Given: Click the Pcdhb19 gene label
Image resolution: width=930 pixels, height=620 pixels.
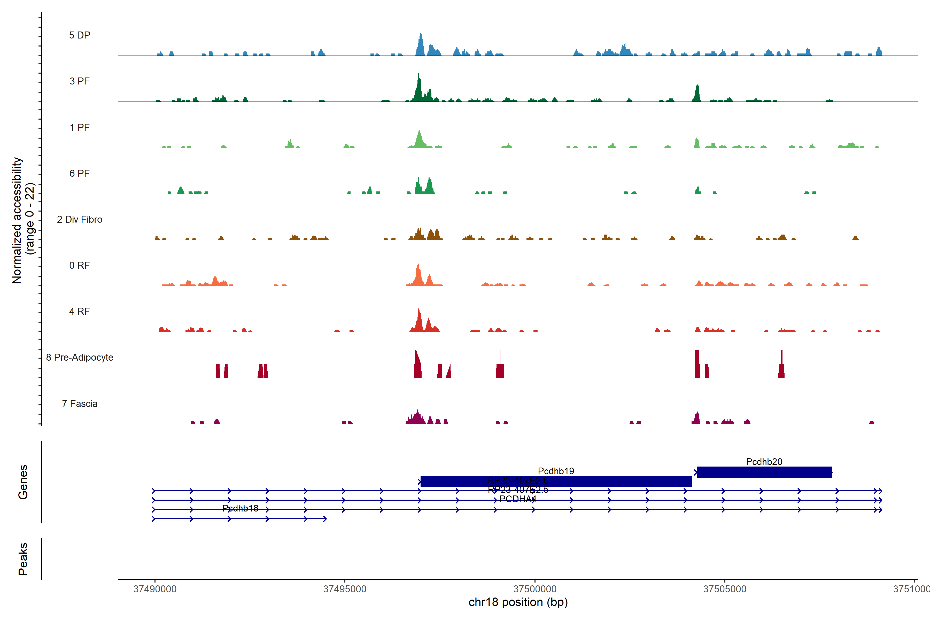Looking at the screenshot, I should pos(556,471).
